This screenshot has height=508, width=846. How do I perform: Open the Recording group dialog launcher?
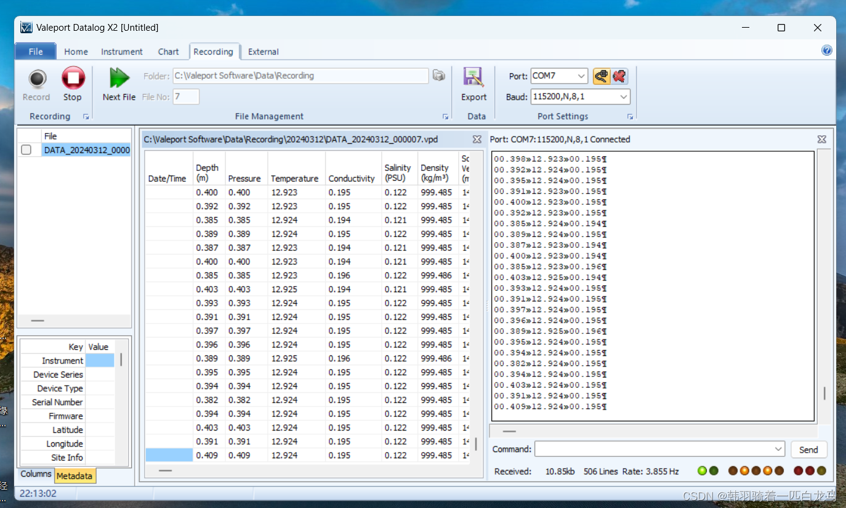point(86,116)
